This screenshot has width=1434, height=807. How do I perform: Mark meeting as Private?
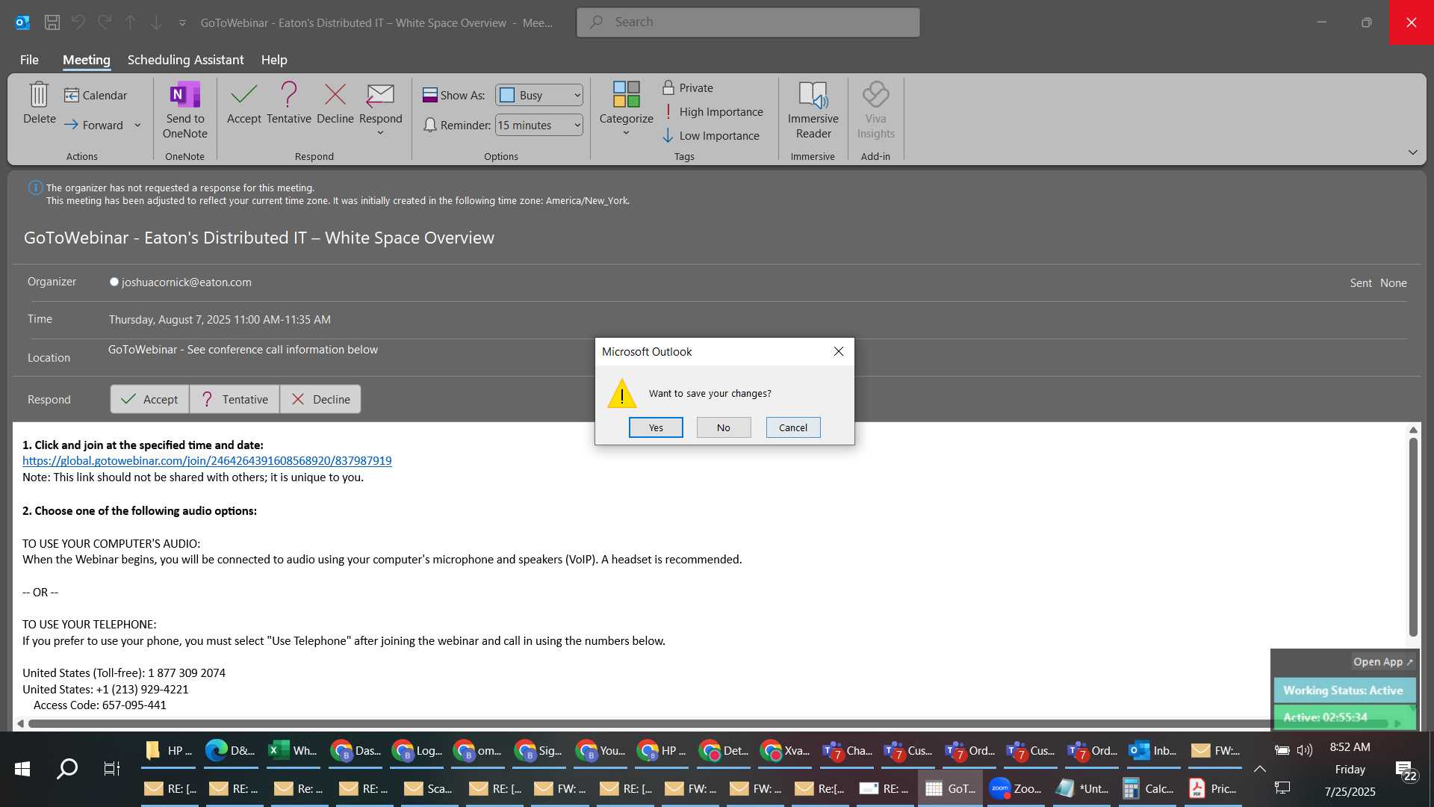click(x=688, y=87)
